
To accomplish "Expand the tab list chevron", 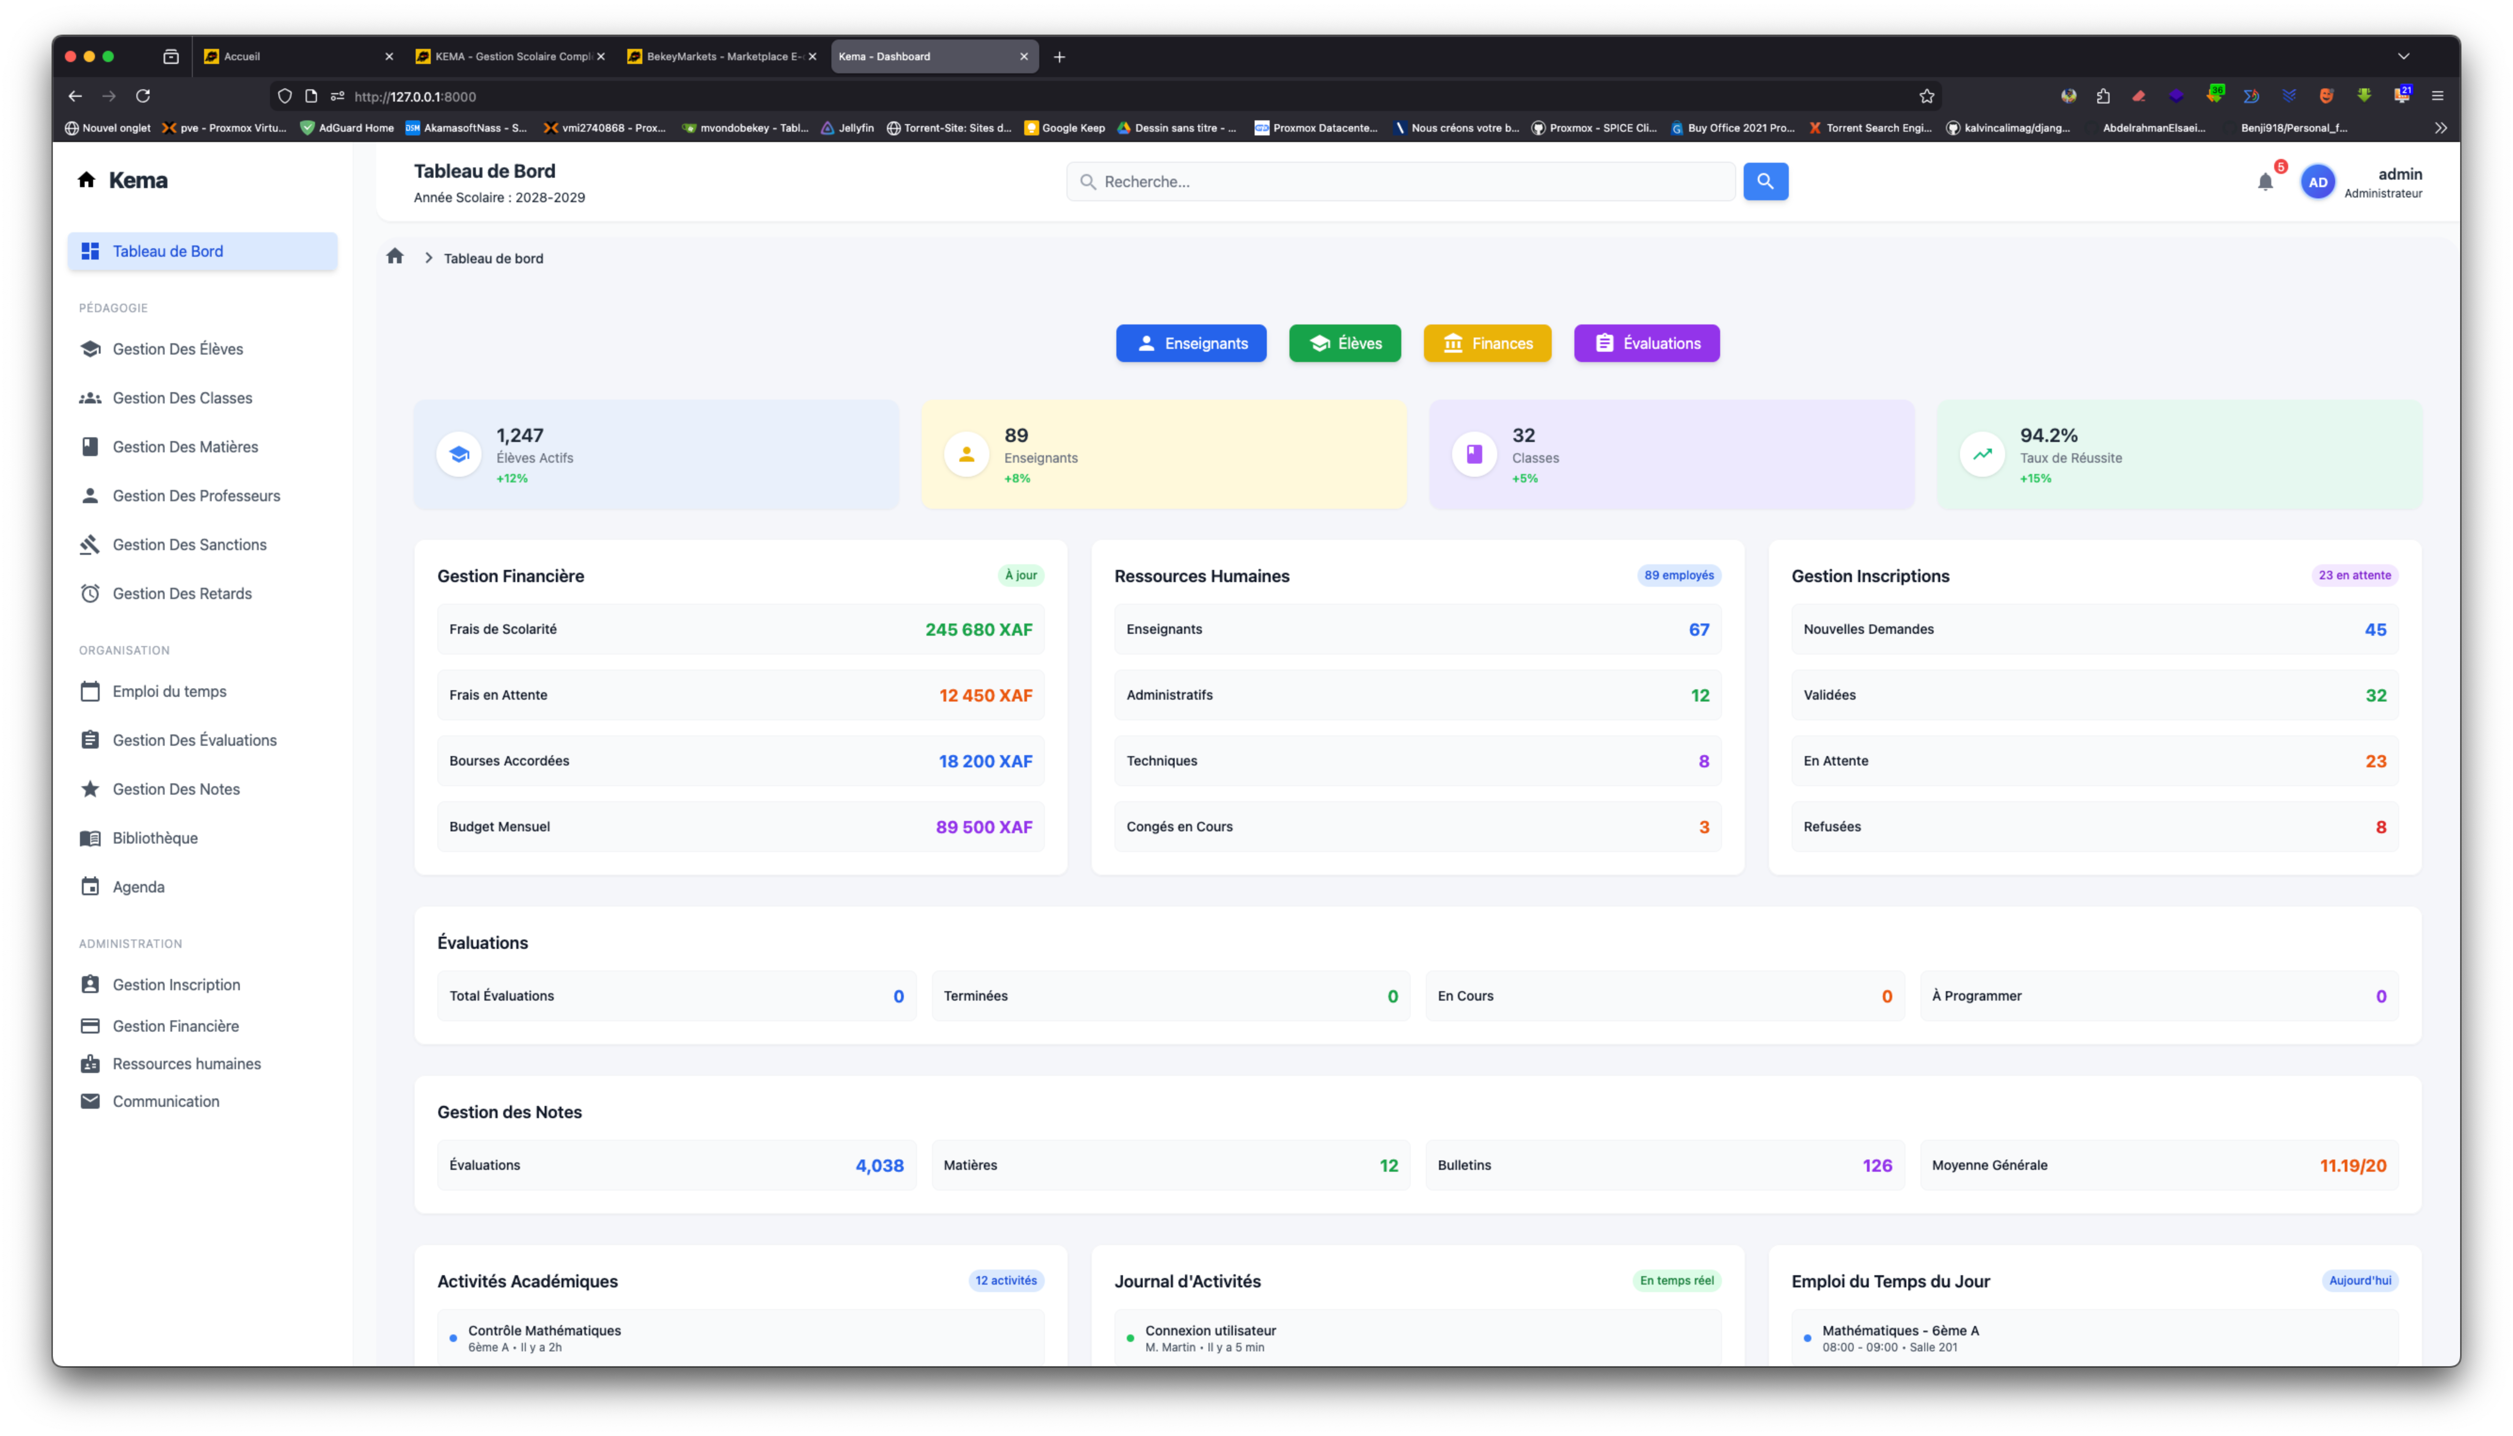I will point(2402,56).
